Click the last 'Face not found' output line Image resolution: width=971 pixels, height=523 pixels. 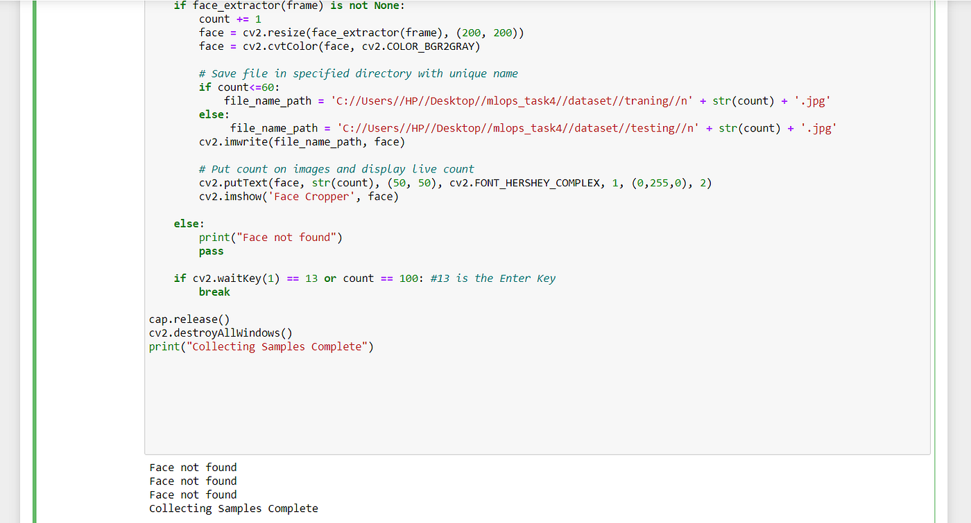coord(193,495)
